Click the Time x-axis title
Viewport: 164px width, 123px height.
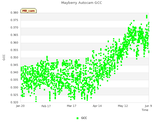pyautogui.click(x=145, y=110)
